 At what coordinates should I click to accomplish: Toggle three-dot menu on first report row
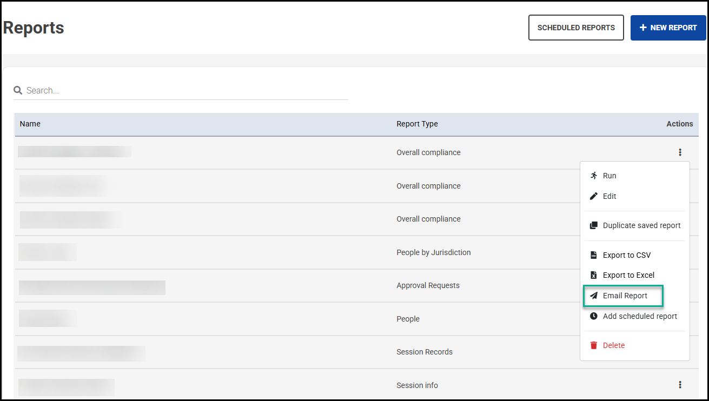(680, 152)
